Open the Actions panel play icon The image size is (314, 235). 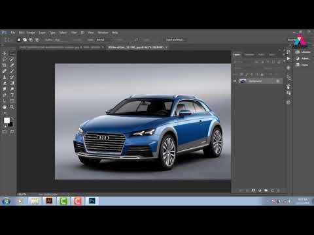coord(288,59)
